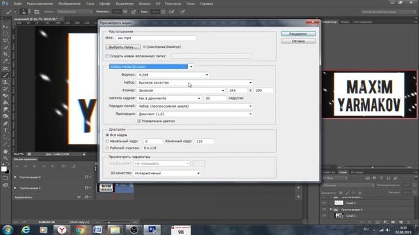Hide layer 'Слой 1' via eye icon
The image size is (419, 235).
(324, 216)
